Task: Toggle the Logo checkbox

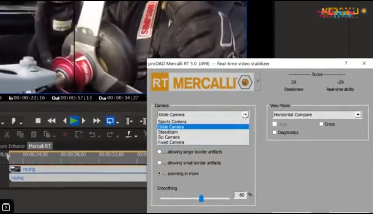Action: pyautogui.click(x=274, y=124)
